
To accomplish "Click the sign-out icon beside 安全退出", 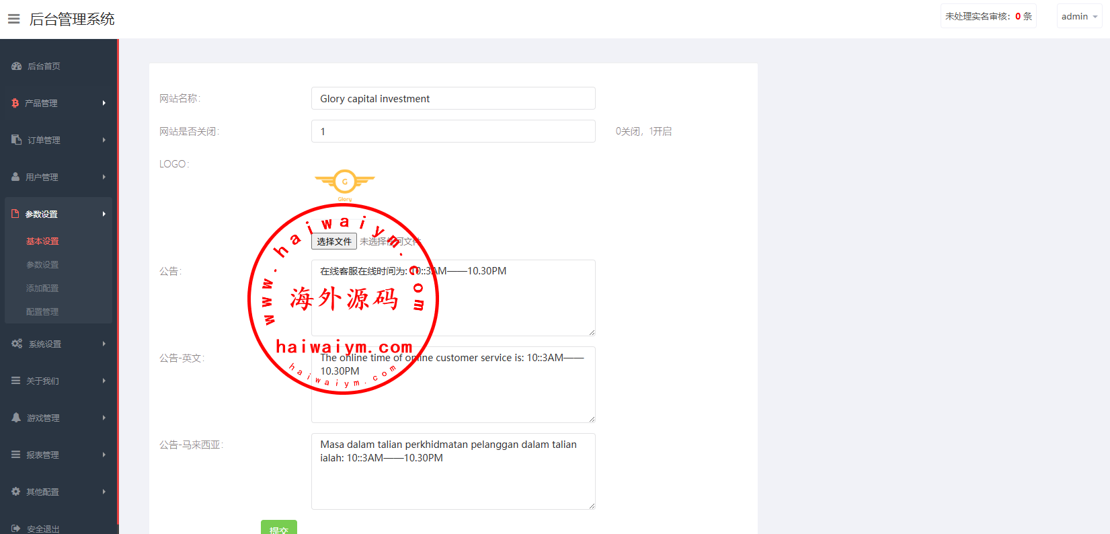I will 16,529.
